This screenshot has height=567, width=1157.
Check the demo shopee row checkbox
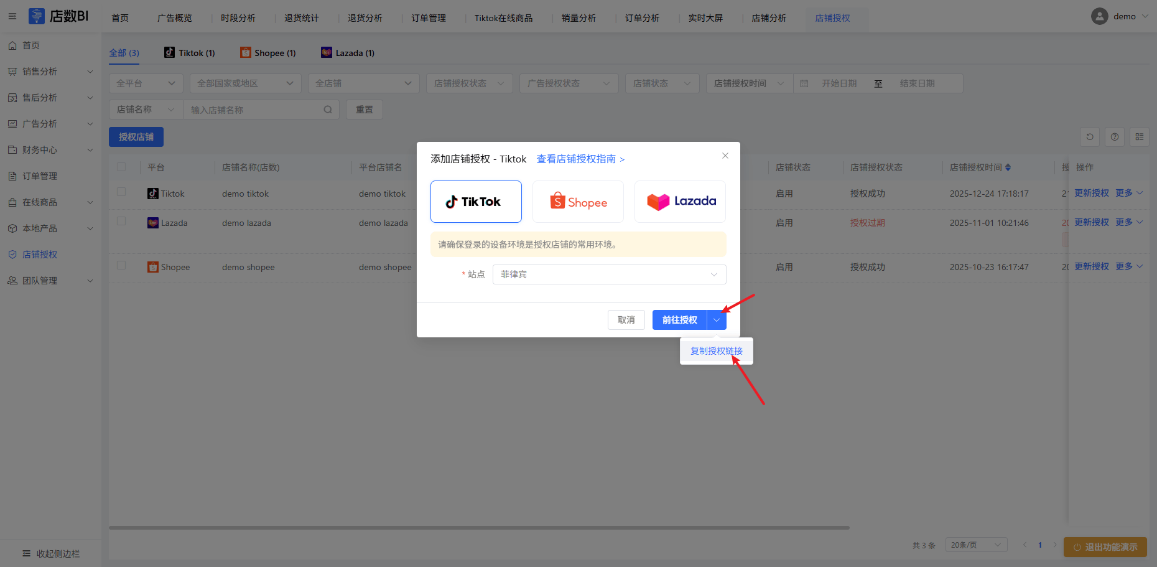click(121, 265)
